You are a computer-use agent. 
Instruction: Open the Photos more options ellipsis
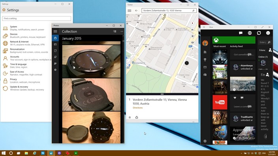(122, 32)
